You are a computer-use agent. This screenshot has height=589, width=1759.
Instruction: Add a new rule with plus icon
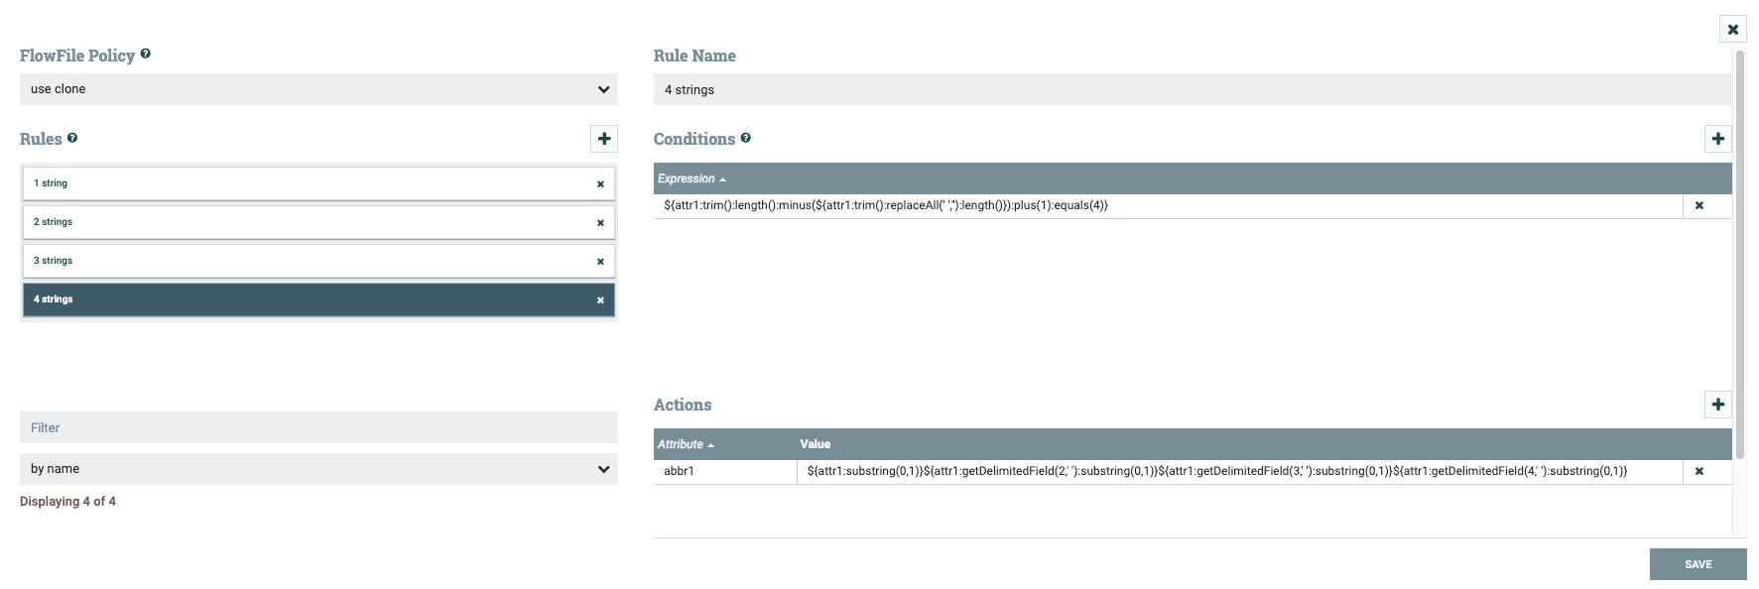pos(604,139)
